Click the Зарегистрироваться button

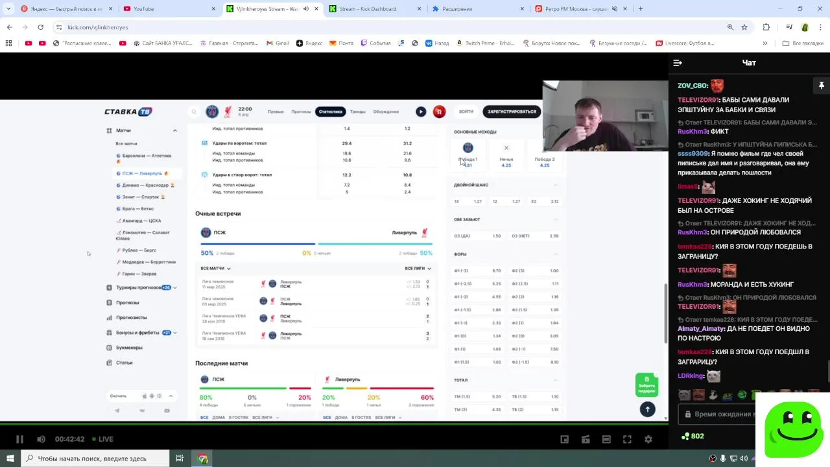(x=512, y=112)
